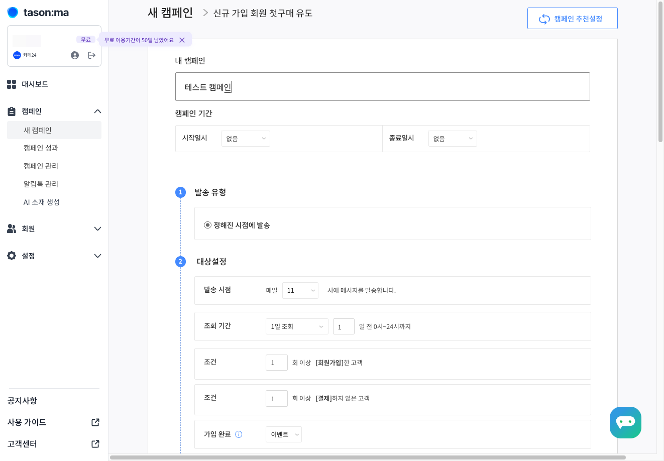664x461 pixels.
Task: Click the 회원 people icon
Action: pos(12,228)
